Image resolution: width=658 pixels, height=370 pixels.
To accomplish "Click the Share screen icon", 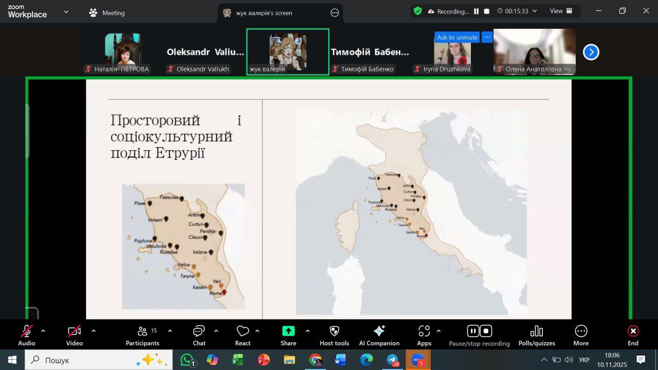I will 288,331.
